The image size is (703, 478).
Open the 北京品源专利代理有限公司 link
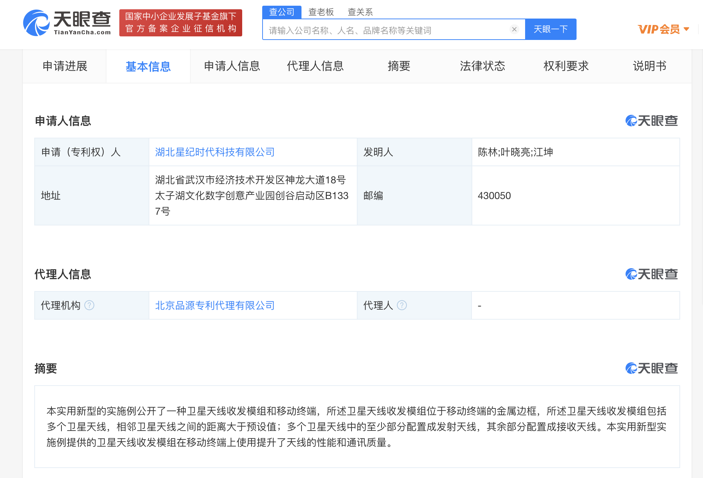click(x=215, y=306)
